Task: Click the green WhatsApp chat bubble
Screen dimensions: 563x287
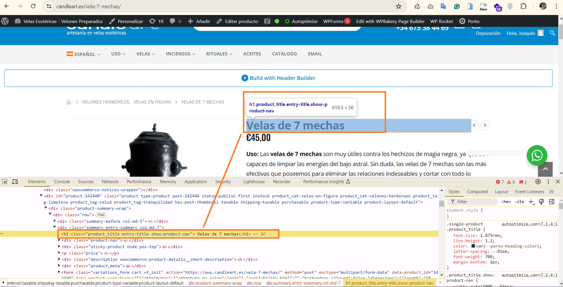Action: coord(537,155)
